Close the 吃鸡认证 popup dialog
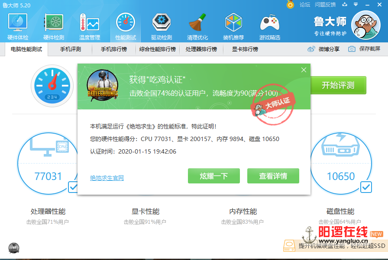The height and width of the screenshot is (260, 388). pyautogui.click(x=304, y=70)
